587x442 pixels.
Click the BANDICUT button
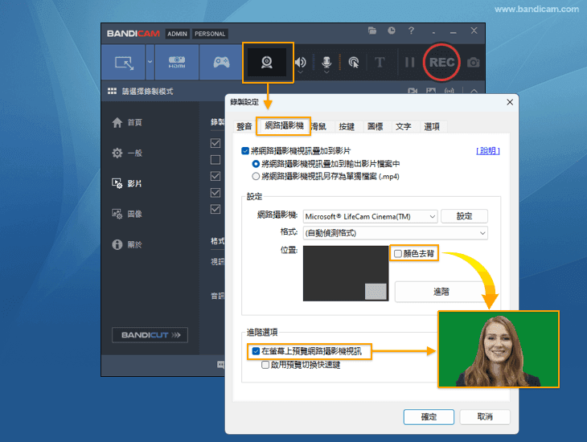click(150, 335)
